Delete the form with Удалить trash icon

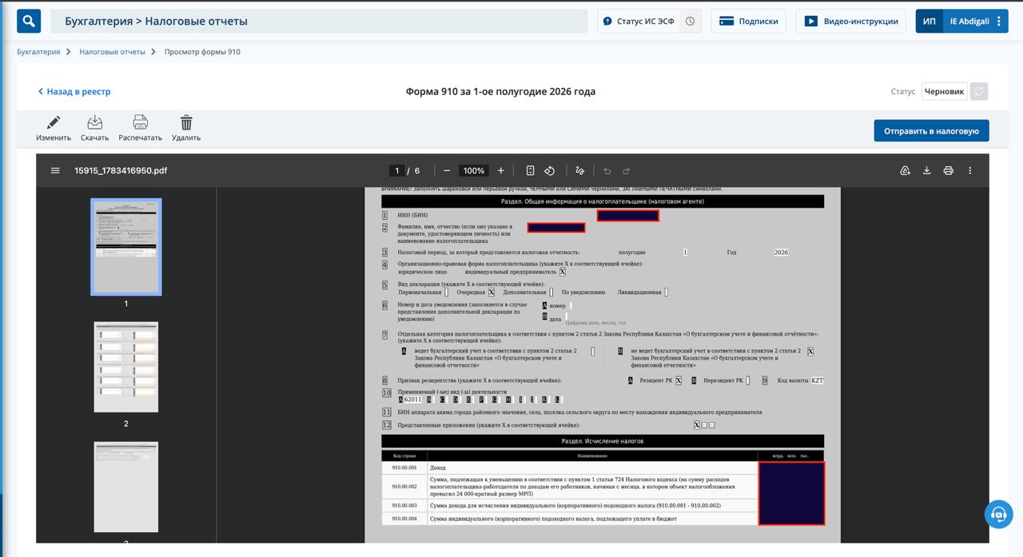coord(186,122)
